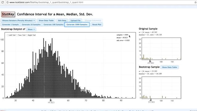Click the disabled Change Column(s) button
197x111 pixels.
click(x=93, y=21)
